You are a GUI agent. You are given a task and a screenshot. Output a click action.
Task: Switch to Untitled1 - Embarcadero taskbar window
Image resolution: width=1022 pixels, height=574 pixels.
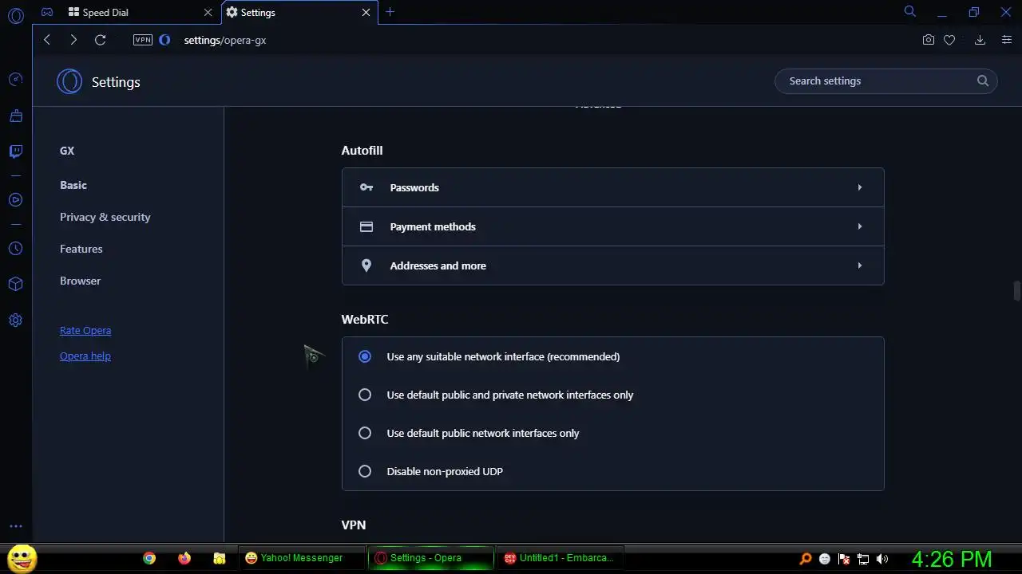[x=560, y=558]
